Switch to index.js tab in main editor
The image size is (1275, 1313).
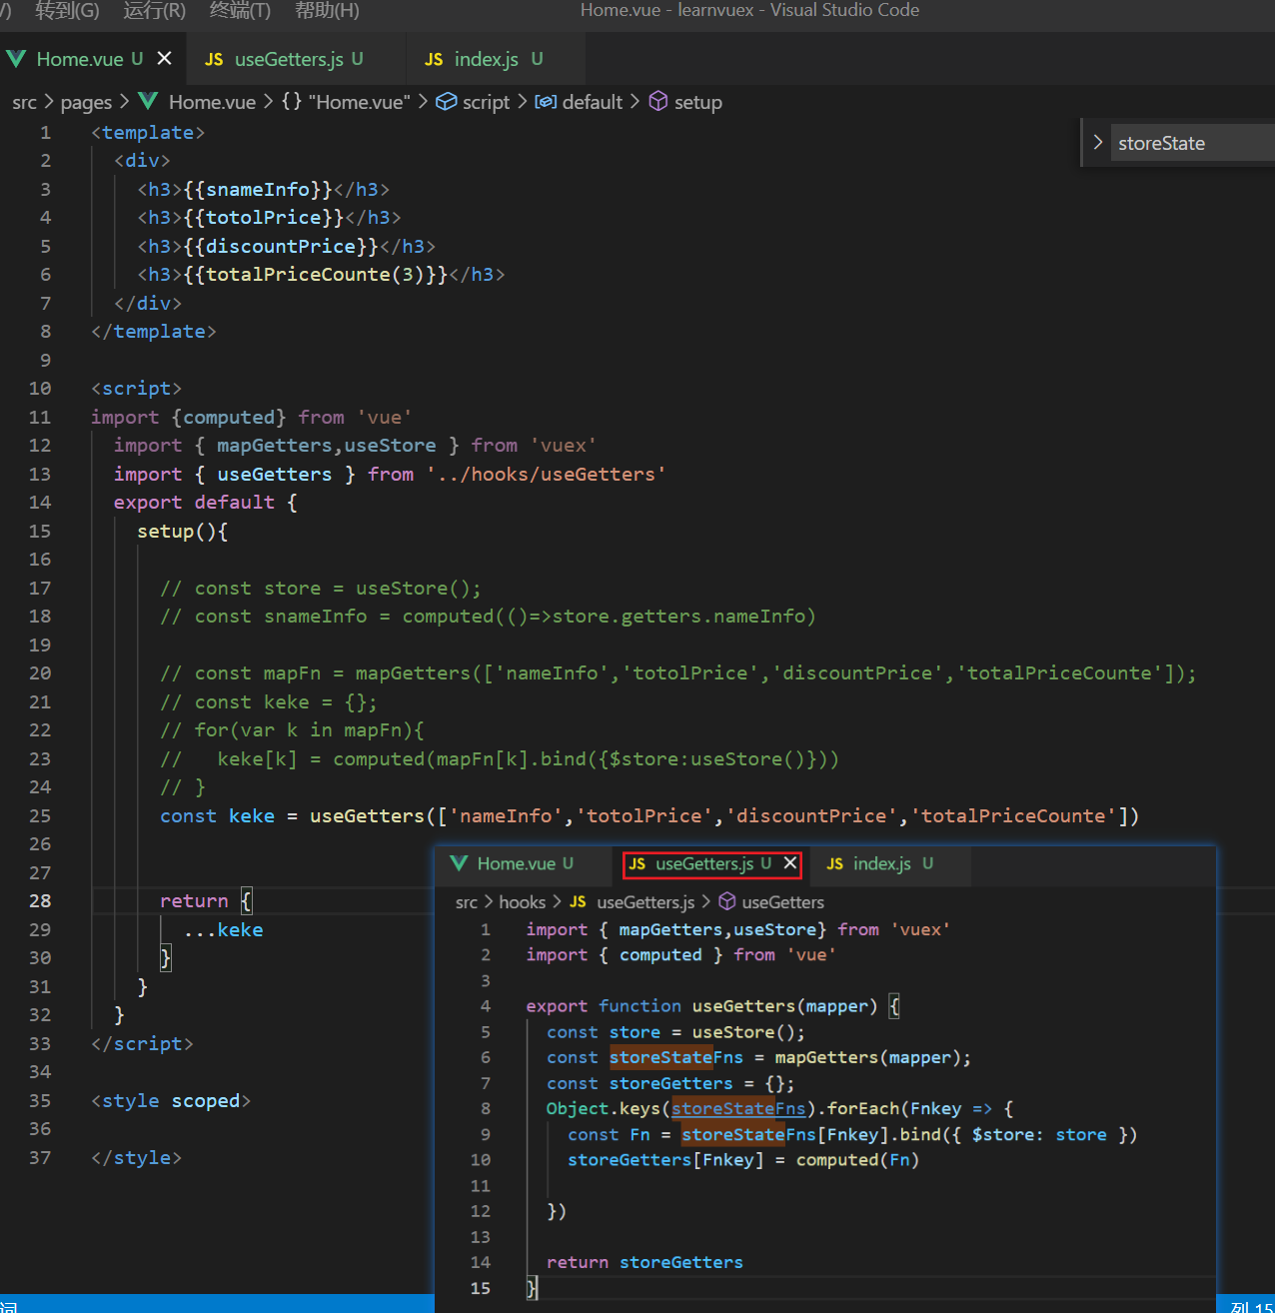[497, 59]
